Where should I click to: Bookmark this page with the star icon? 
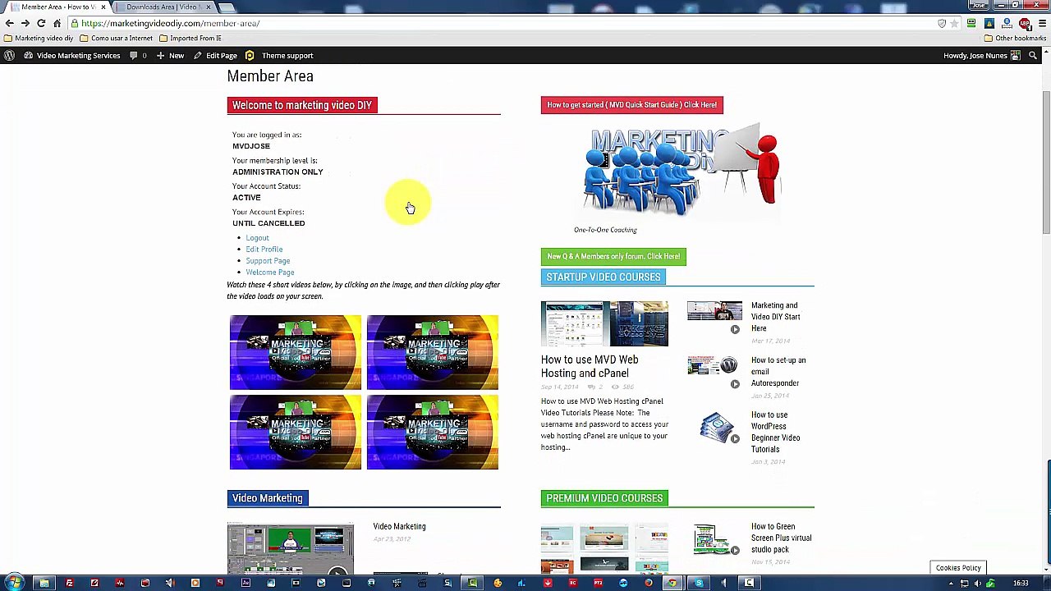pyautogui.click(x=955, y=23)
